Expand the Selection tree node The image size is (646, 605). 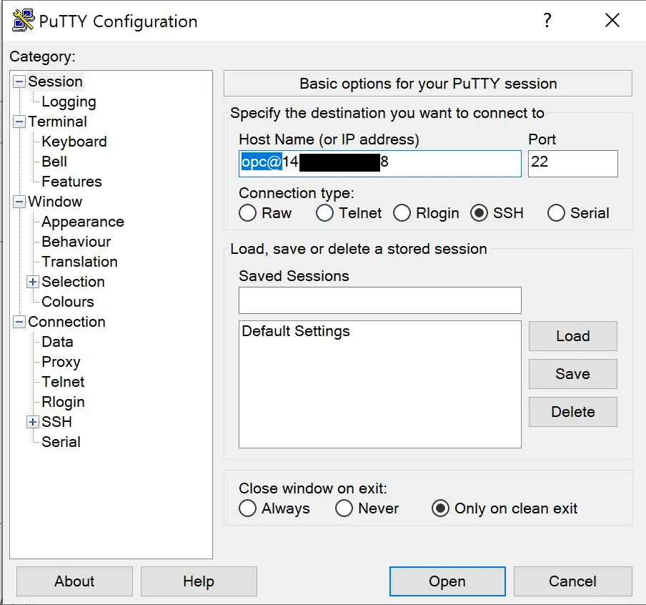pyautogui.click(x=33, y=282)
